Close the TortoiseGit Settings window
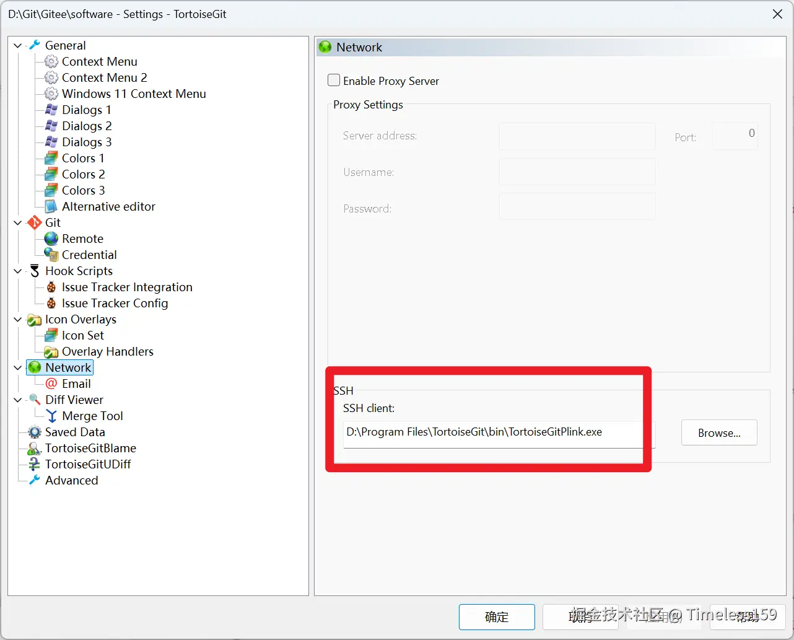 coord(777,14)
